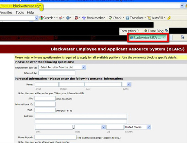Click the International ID field
Screen dimensions: 187x143
(x=45, y=104)
